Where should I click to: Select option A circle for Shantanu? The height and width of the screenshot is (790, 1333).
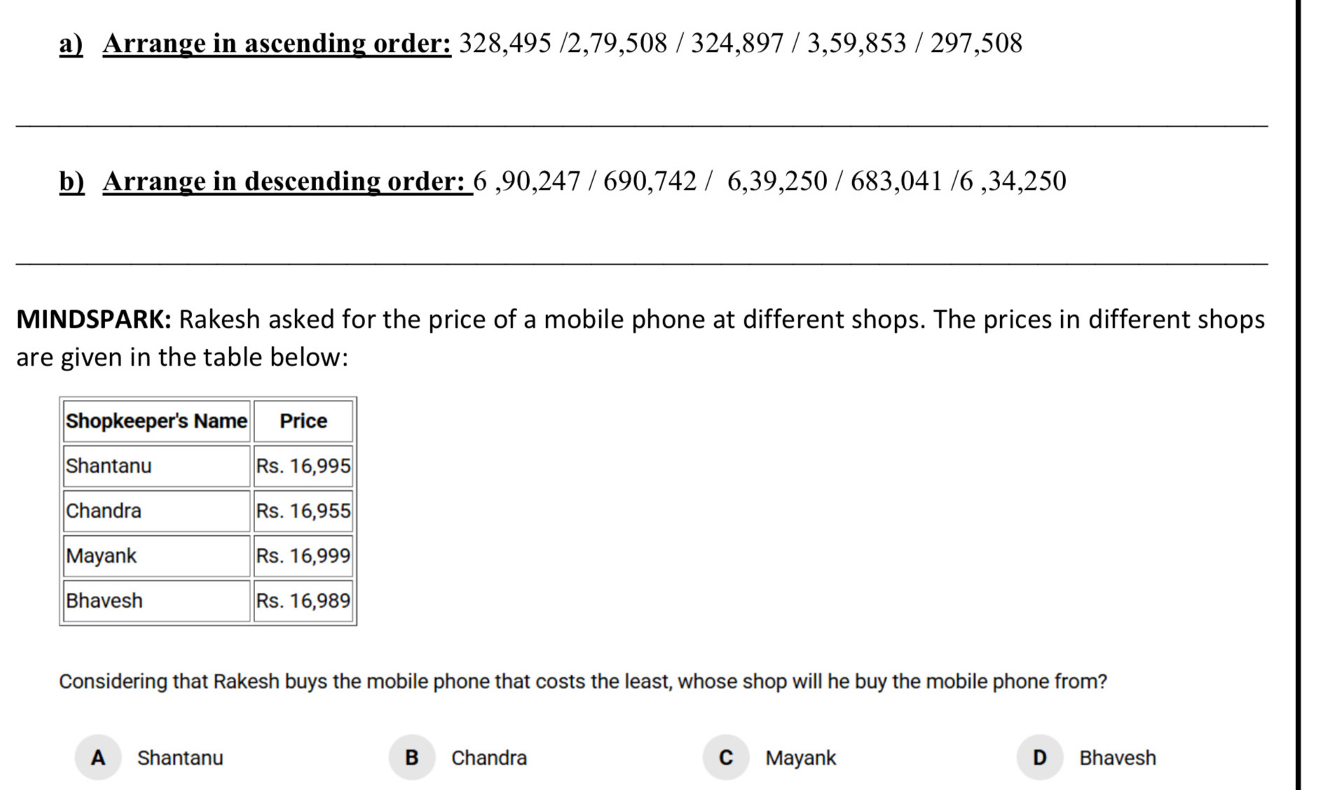coord(98,757)
